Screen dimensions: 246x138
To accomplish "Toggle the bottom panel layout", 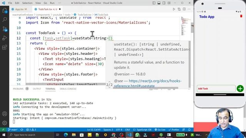I will [x=159, y=3].
